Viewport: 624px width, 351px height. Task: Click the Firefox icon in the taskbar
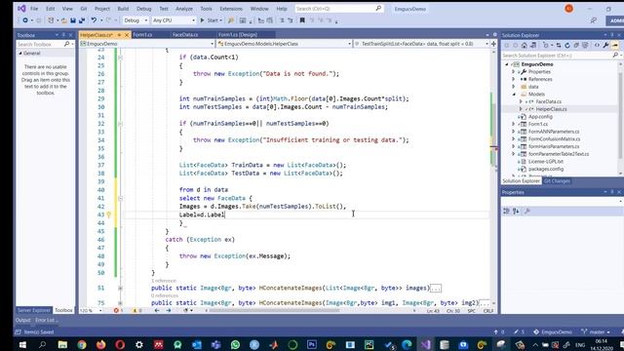tap(100, 344)
